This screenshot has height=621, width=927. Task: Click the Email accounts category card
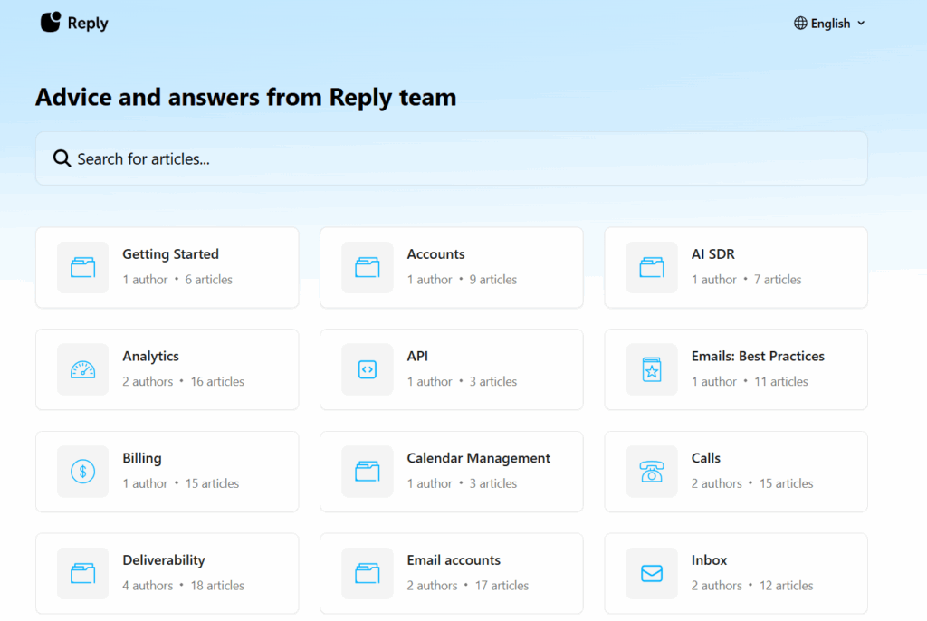pos(451,573)
